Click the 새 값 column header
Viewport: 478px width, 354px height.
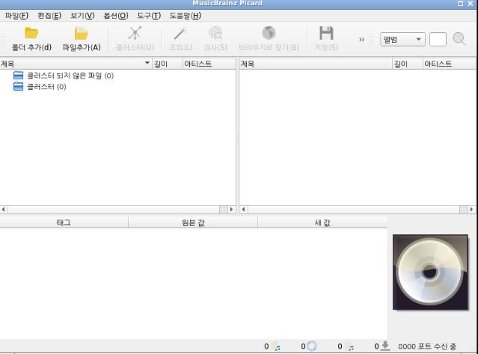pyautogui.click(x=322, y=223)
